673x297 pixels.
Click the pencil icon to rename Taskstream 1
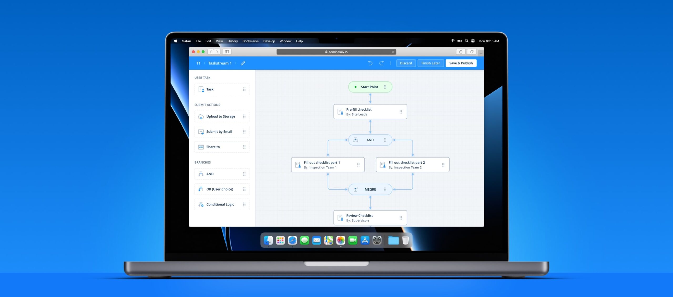click(x=243, y=63)
